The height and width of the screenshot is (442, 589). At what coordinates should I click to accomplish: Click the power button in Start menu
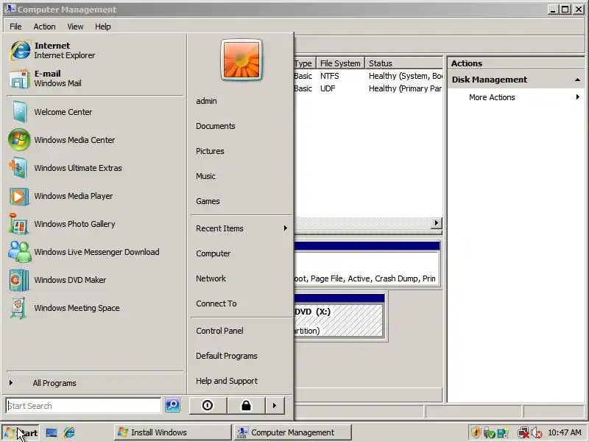tap(208, 406)
